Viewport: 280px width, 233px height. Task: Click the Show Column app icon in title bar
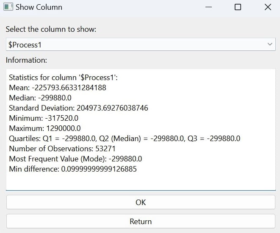pyautogui.click(x=8, y=7)
